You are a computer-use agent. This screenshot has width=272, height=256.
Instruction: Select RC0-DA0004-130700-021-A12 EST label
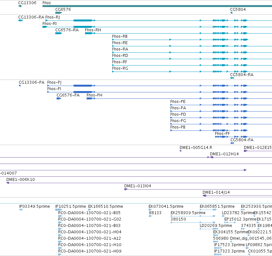pyautogui.click(x=89, y=238)
